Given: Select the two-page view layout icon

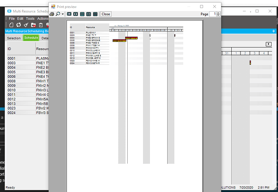Looking at the screenshot, I should coord(75,14).
